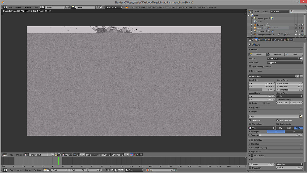Click the browse folder icon next to /tmp\

[301, 116]
